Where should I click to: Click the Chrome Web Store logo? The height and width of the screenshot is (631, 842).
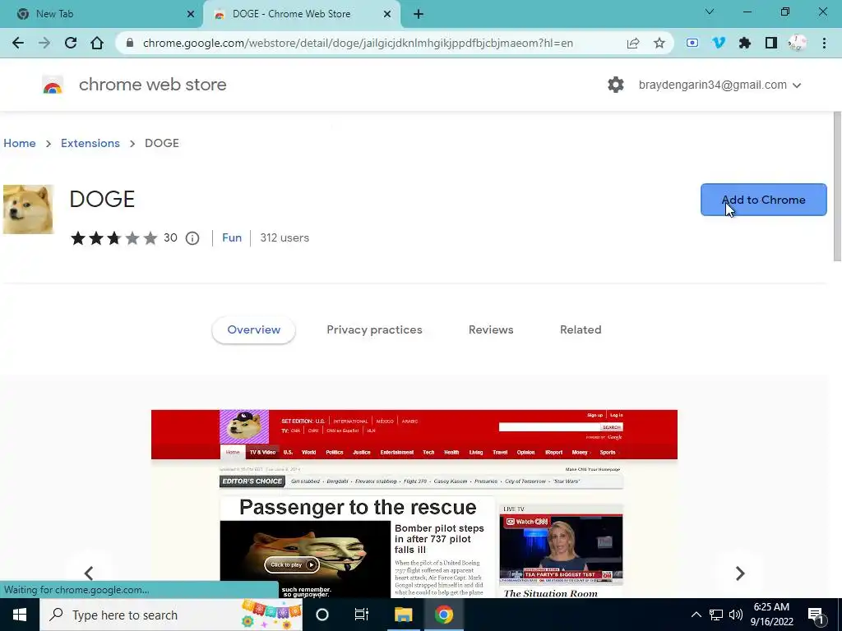click(x=53, y=85)
